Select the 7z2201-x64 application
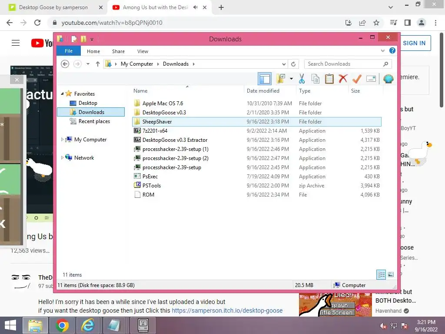This screenshot has height=334, width=445. pyautogui.click(x=256, y=130)
